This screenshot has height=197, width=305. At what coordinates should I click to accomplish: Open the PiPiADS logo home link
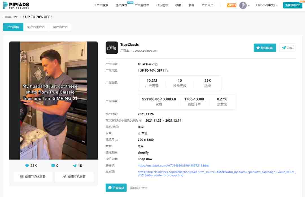click(16, 5)
